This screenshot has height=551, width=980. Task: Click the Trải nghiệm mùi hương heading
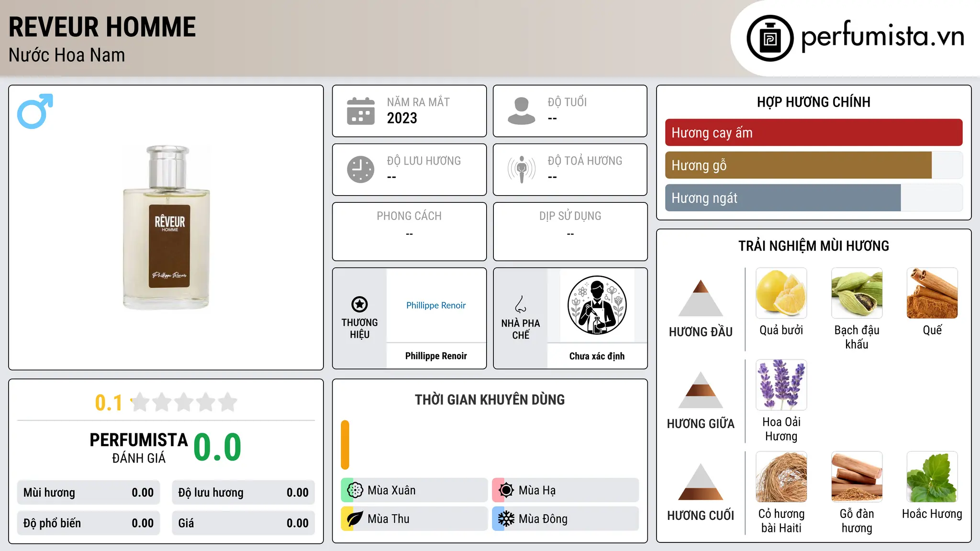click(813, 246)
